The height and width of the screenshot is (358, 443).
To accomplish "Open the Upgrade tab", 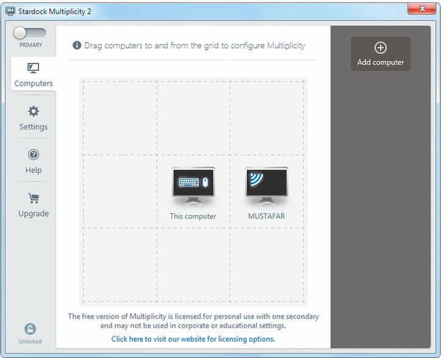I will (34, 205).
